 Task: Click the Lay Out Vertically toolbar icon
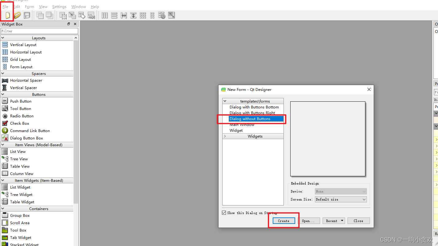click(x=114, y=15)
